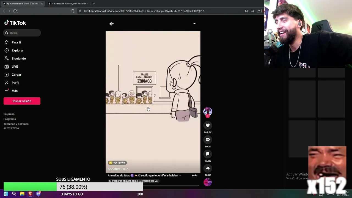The height and width of the screenshot is (198, 352).
Task: Reload the page
Action: point(15,11)
